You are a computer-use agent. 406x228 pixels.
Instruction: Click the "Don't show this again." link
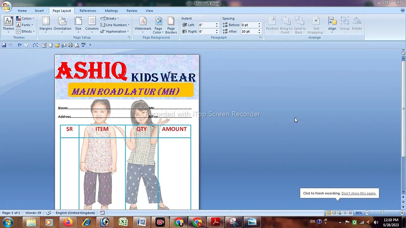pyautogui.click(x=359, y=193)
